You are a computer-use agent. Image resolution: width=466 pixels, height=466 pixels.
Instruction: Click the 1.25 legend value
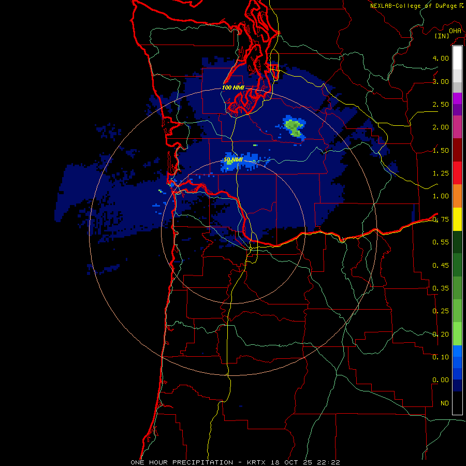tap(441, 173)
